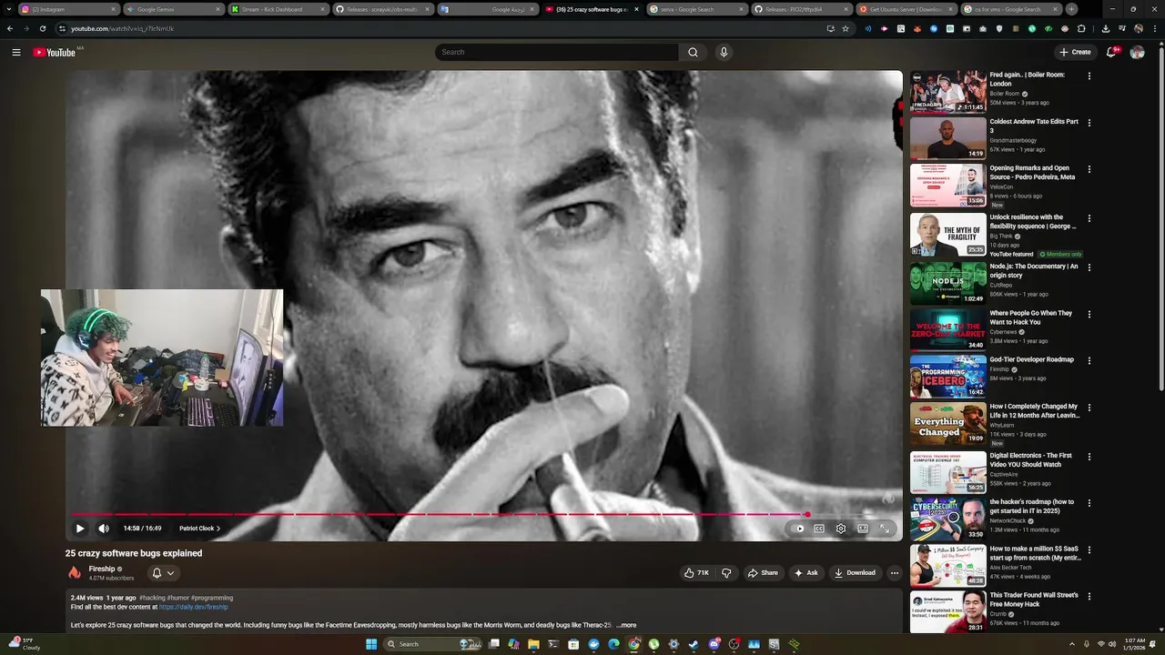
Task: Focus the YouTube search box
Action: pos(556,52)
